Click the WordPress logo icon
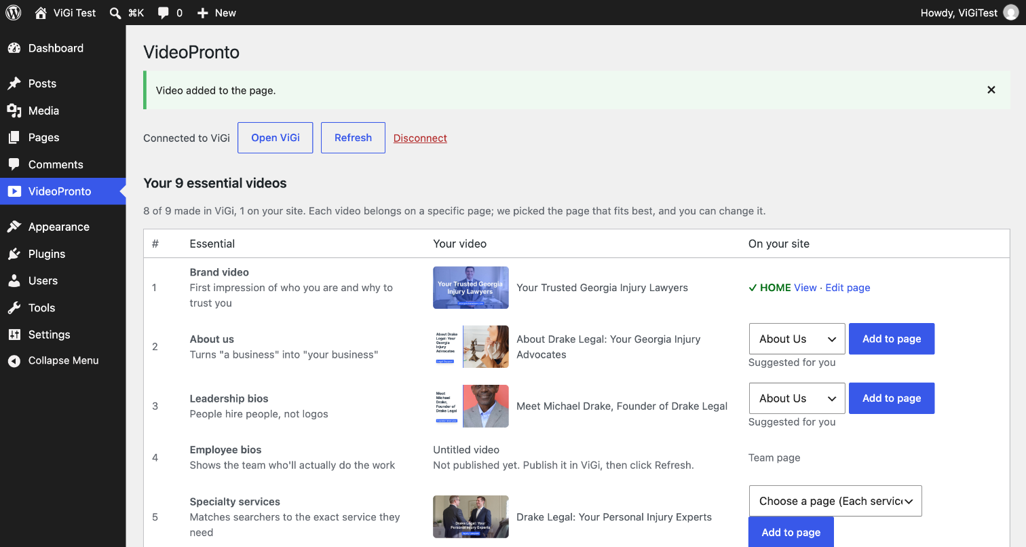 tap(14, 12)
